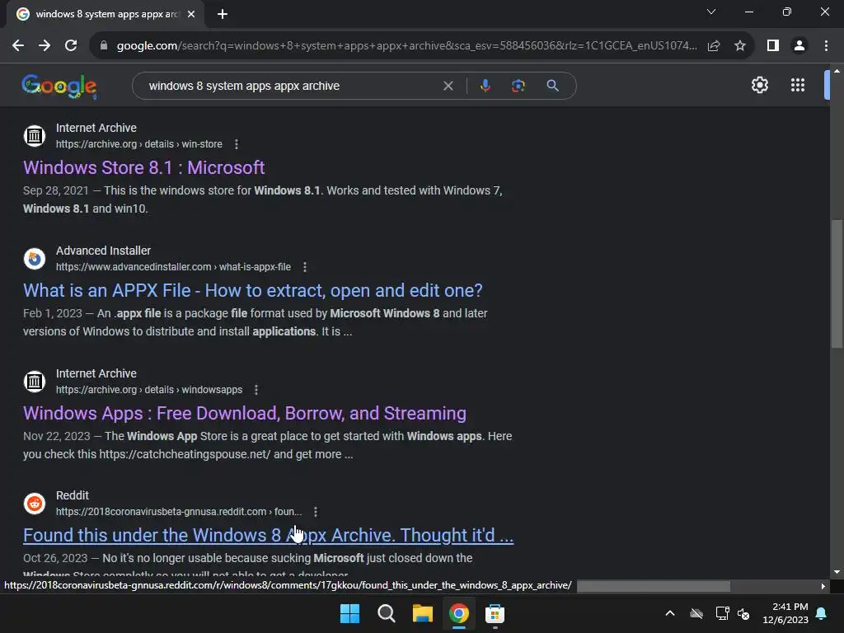The image size is (844, 633).
Task: Click archive.org details windowsapps URL
Action: (x=149, y=390)
